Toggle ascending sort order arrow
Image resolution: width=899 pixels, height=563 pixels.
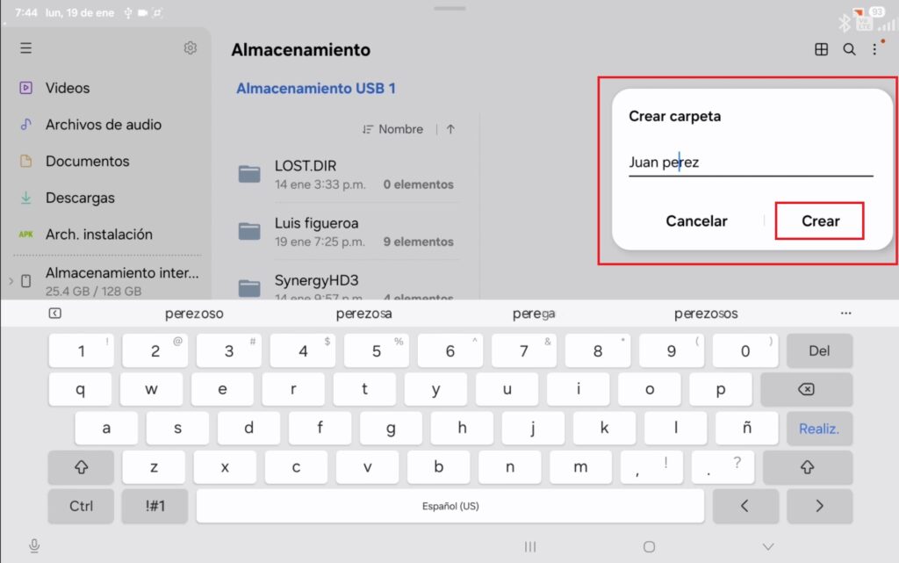450,129
